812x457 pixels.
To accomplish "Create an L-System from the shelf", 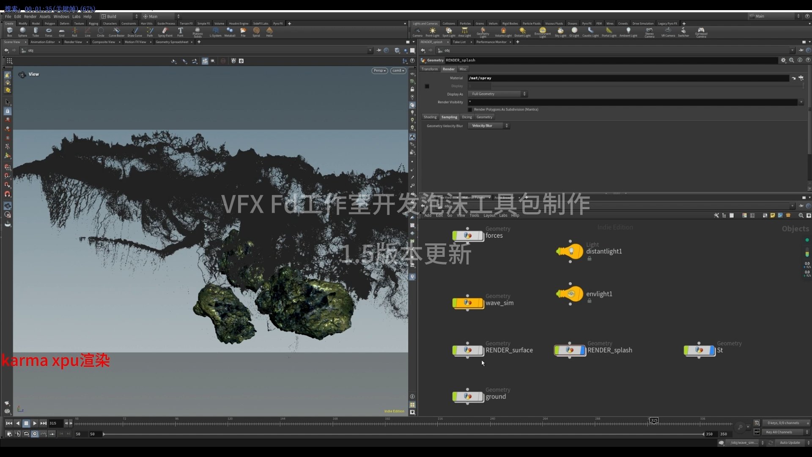I will click(x=216, y=32).
